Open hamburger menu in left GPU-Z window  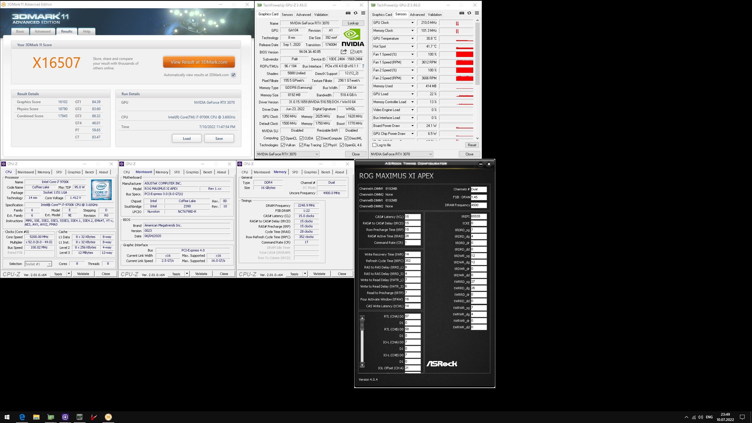click(363, 13)
